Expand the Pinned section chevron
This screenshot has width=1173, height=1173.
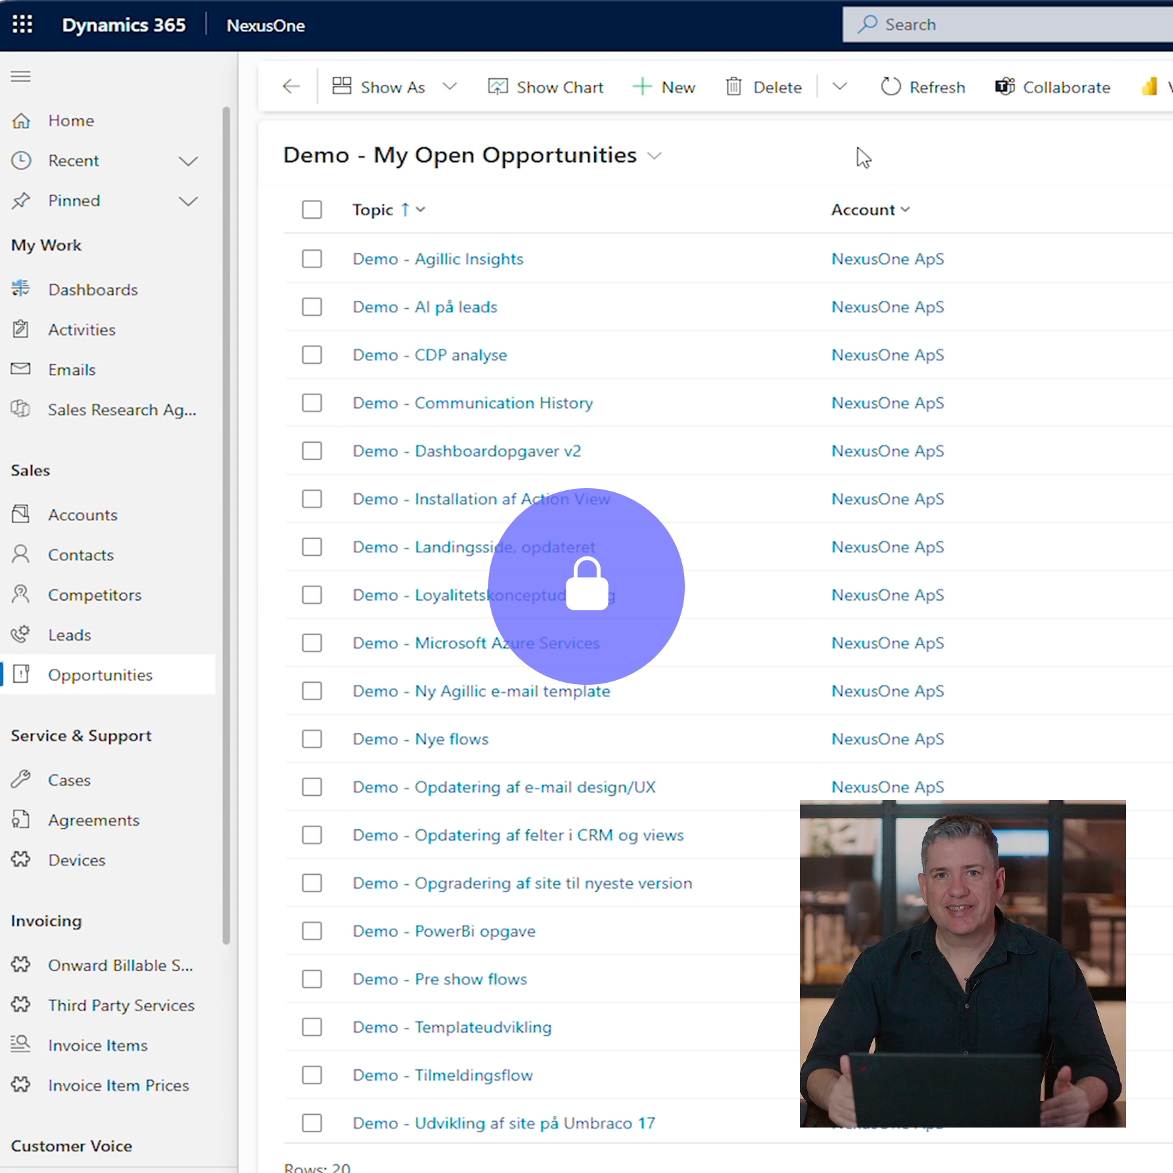pyautogui.click(x=189, y=201)
